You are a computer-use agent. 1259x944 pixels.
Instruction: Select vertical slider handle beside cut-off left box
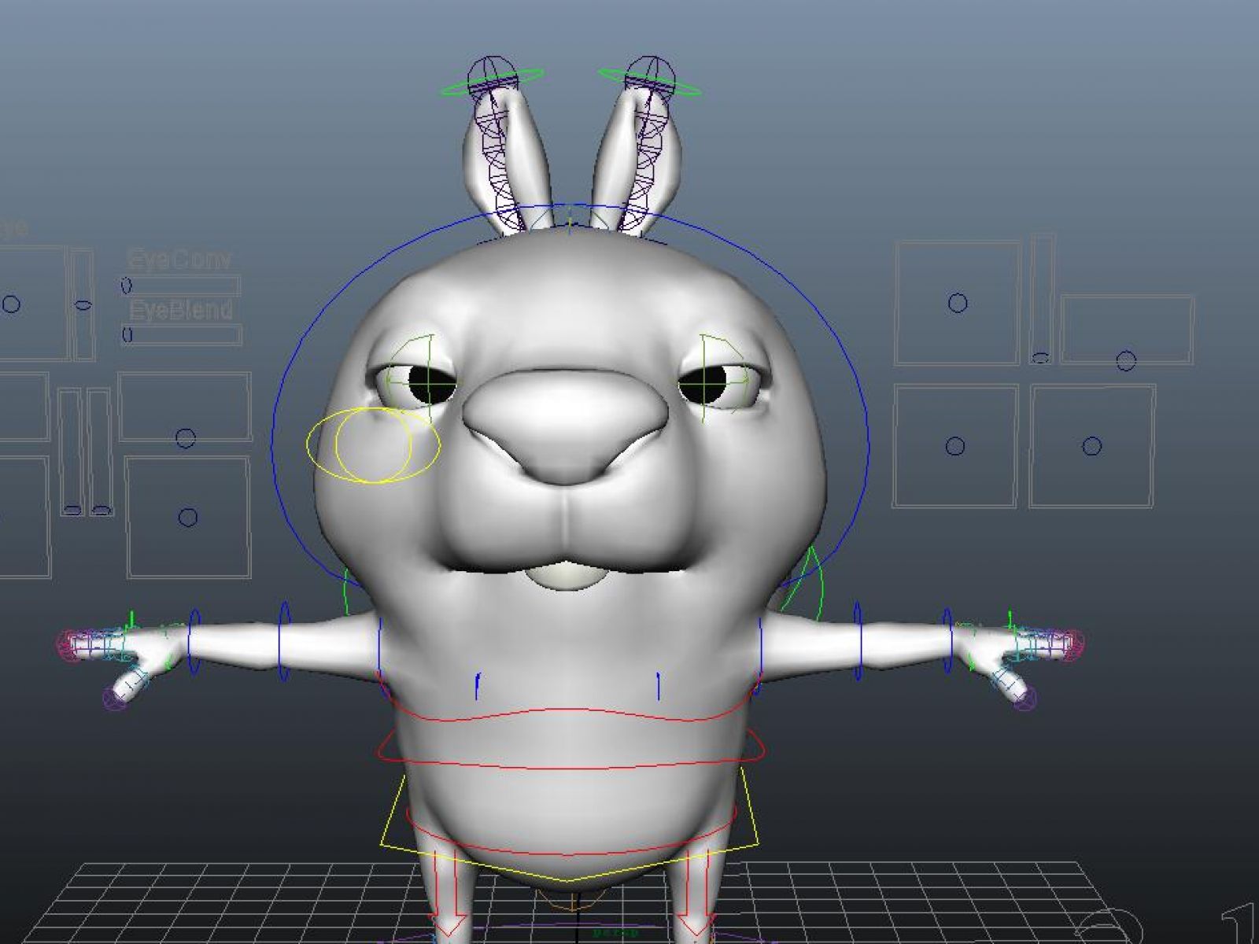pos(83,305)
